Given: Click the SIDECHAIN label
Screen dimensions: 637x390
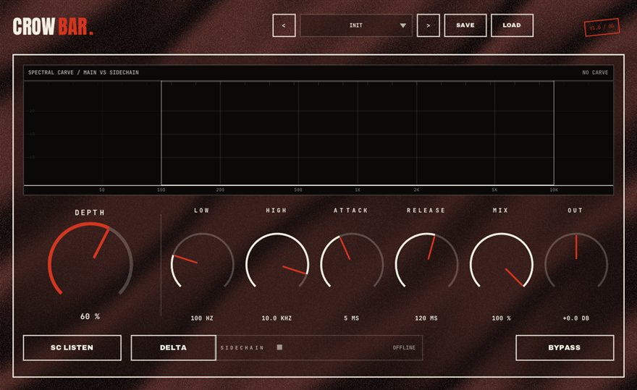Looking at the screenshot, I should [x=242, y=348].
